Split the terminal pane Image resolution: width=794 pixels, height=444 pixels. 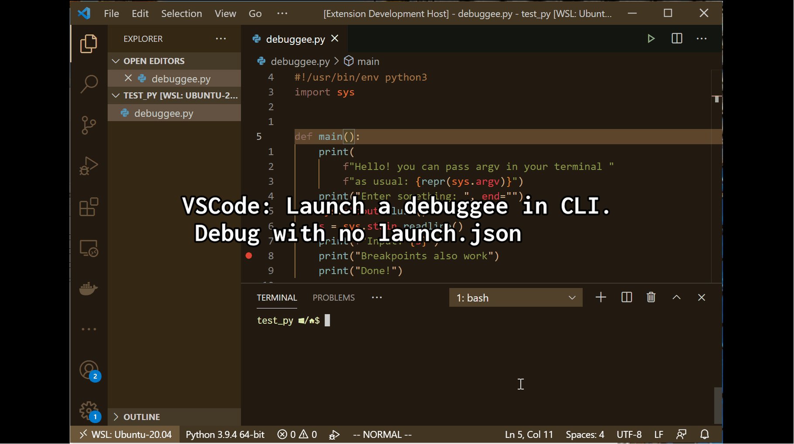[626, 297]
